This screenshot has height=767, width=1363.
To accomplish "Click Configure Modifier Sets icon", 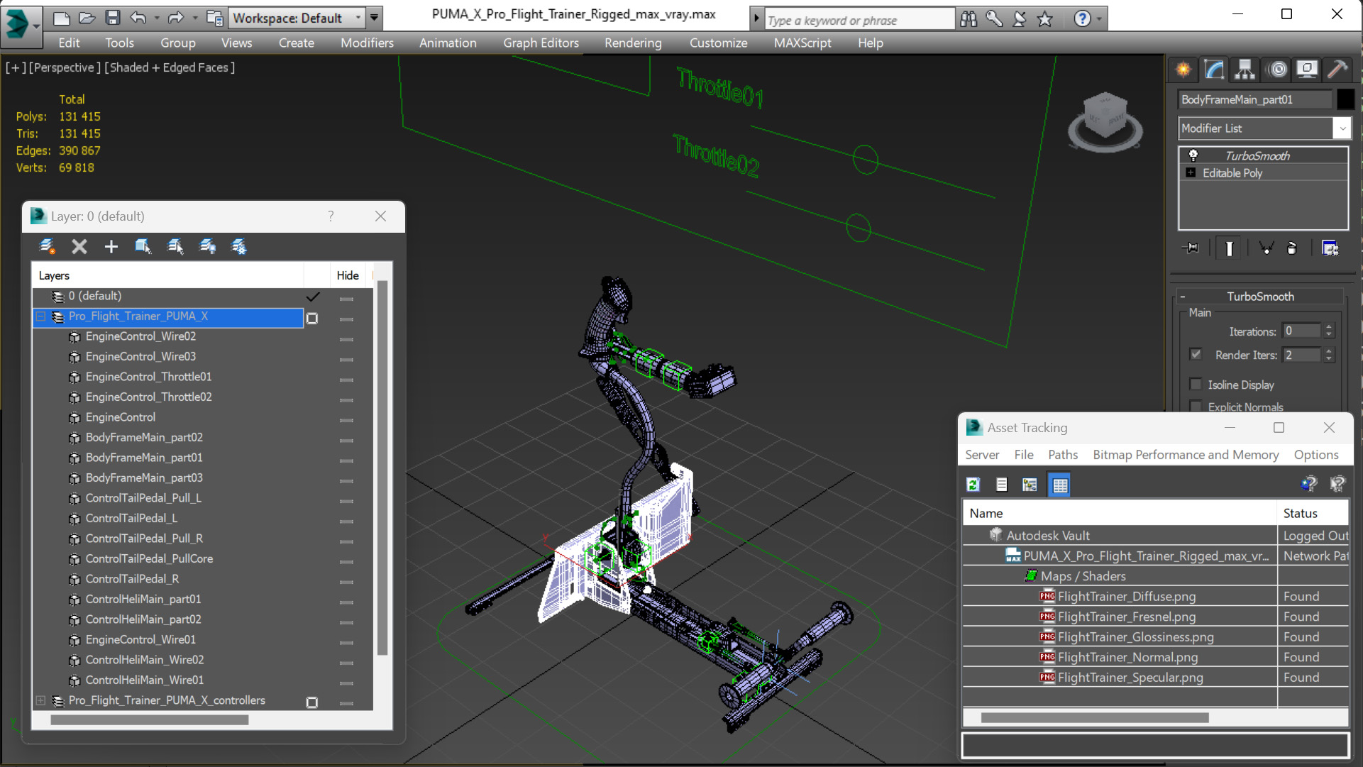I will (1330, 248).
